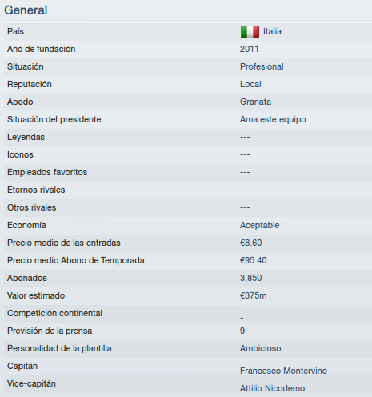Click the Granata nickname value

[x=255, y=102]
